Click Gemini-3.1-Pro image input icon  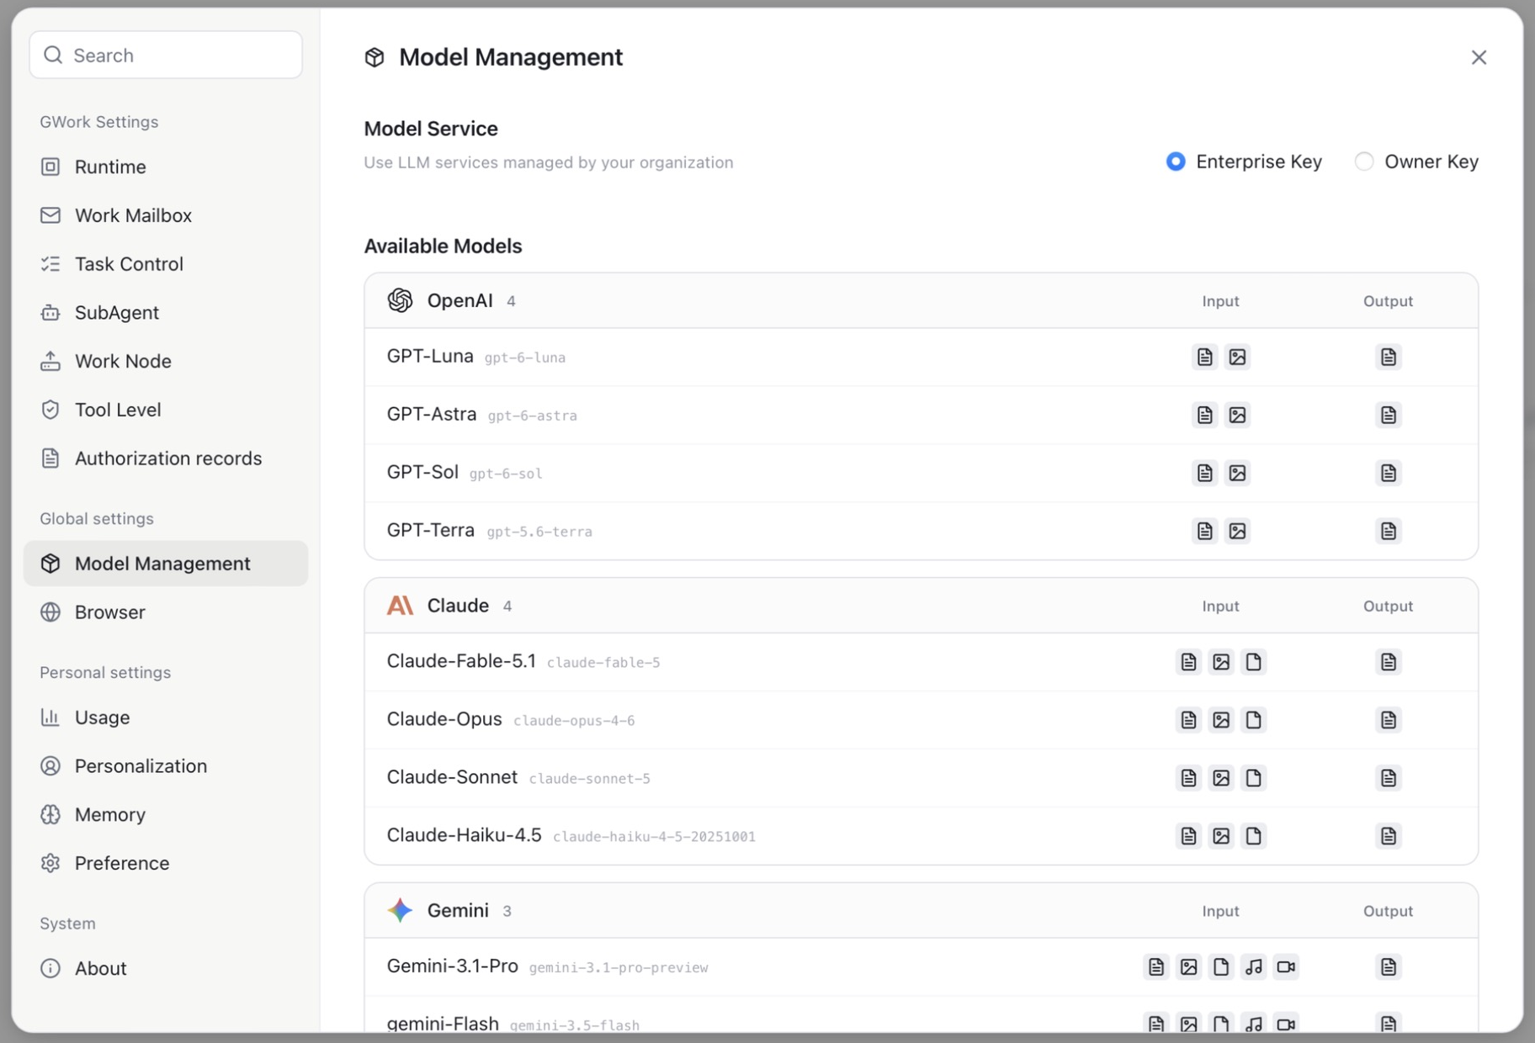tap(1188, 967)
